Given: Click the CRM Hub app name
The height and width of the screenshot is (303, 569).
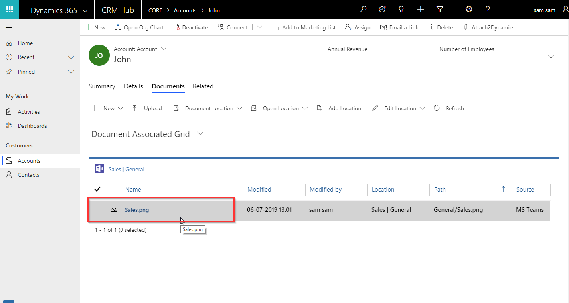Looking at the screenshot, I should [x=118, y=10].
